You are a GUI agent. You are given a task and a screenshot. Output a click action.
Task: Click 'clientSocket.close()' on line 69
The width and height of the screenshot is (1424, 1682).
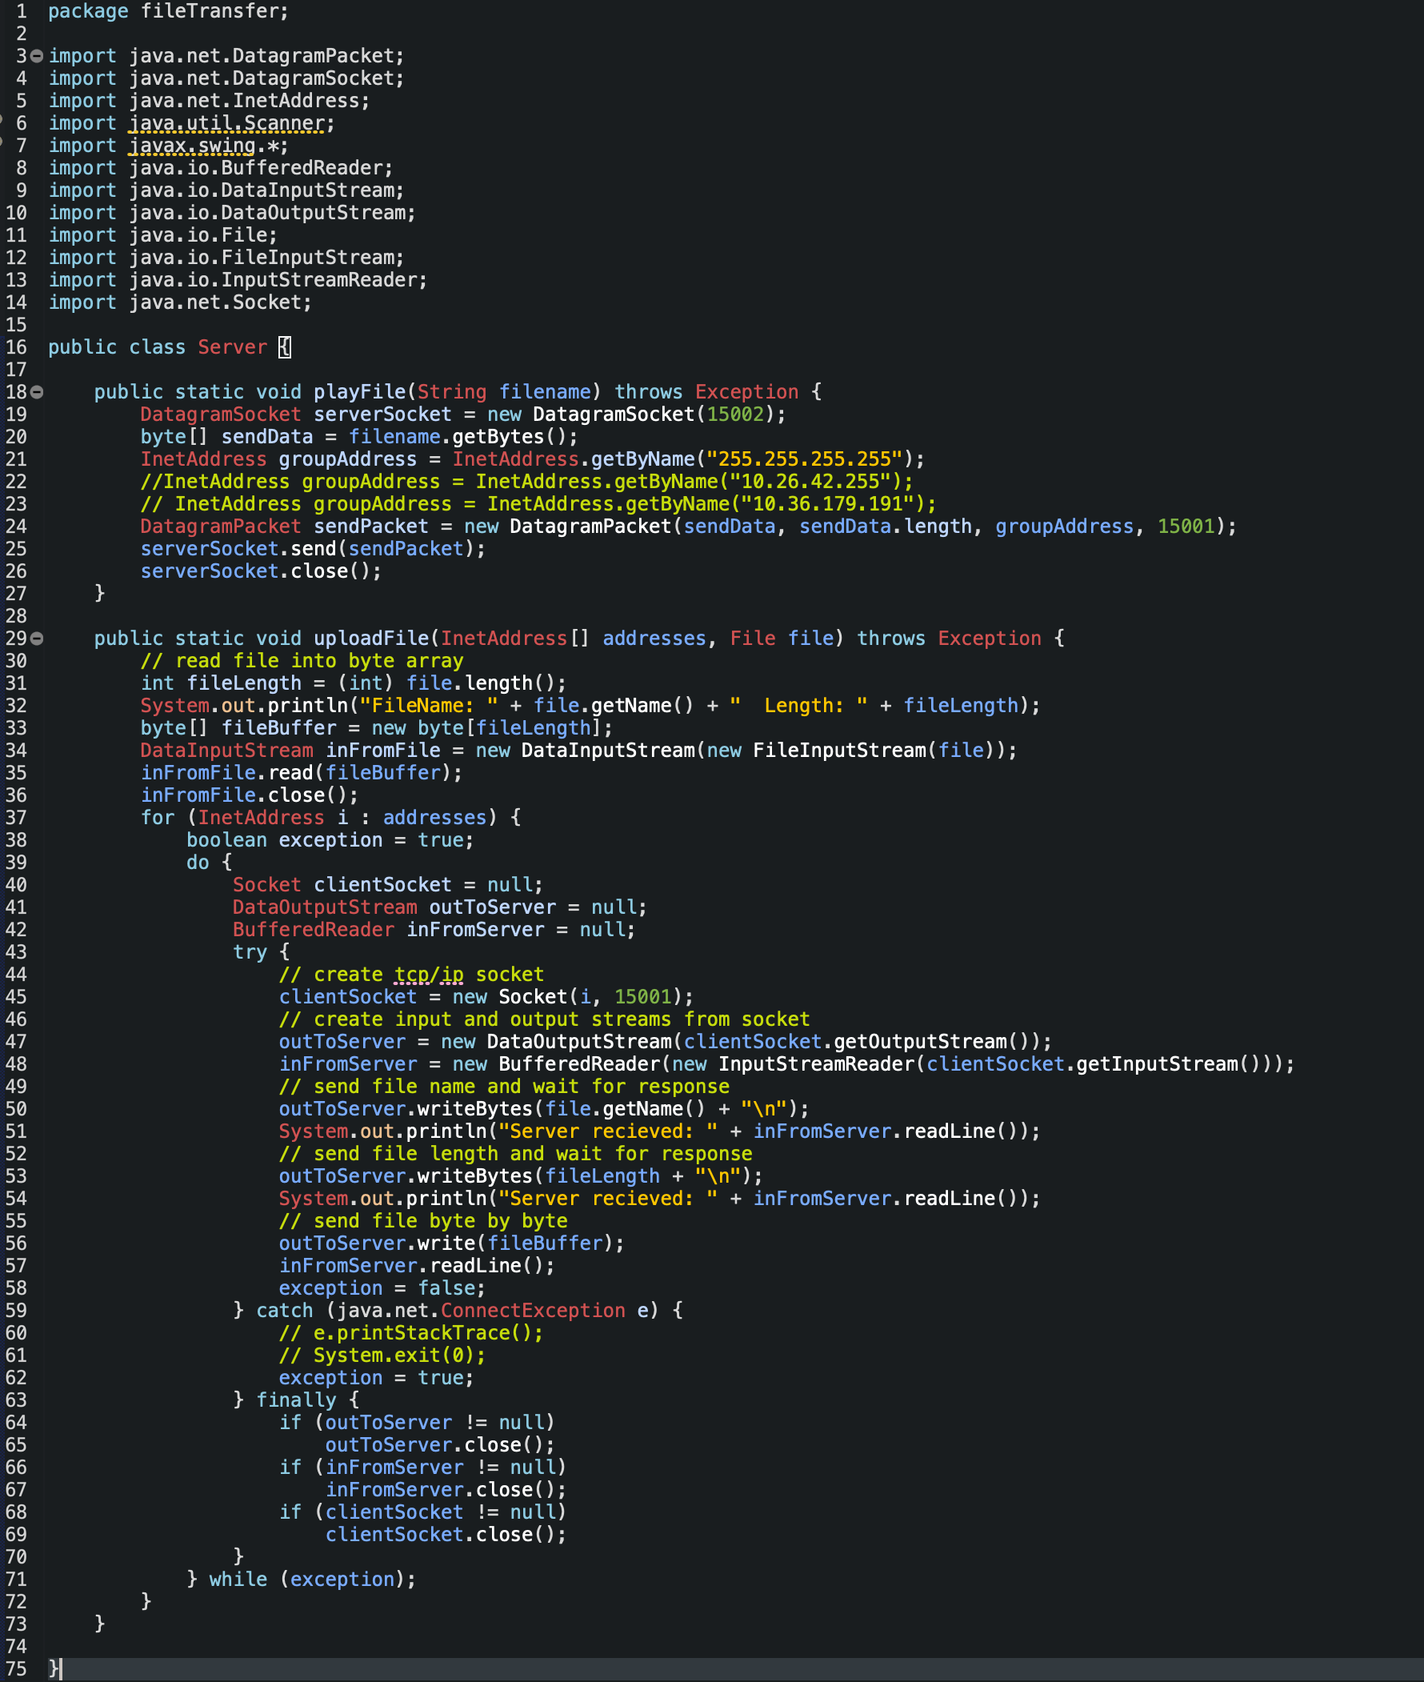[x=440, y=1535]
